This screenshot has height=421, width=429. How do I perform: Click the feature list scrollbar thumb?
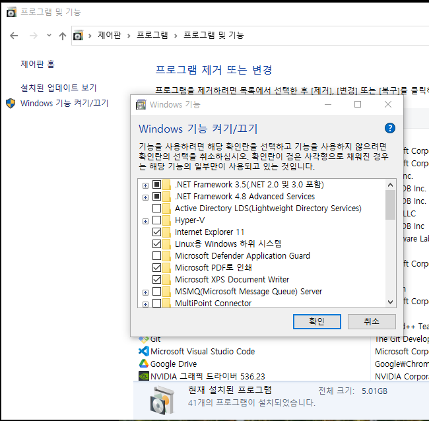click(x=391, y=205)
